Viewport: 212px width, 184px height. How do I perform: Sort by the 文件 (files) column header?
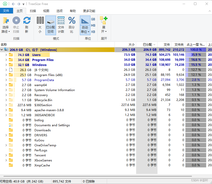click(x=165, y=44)
